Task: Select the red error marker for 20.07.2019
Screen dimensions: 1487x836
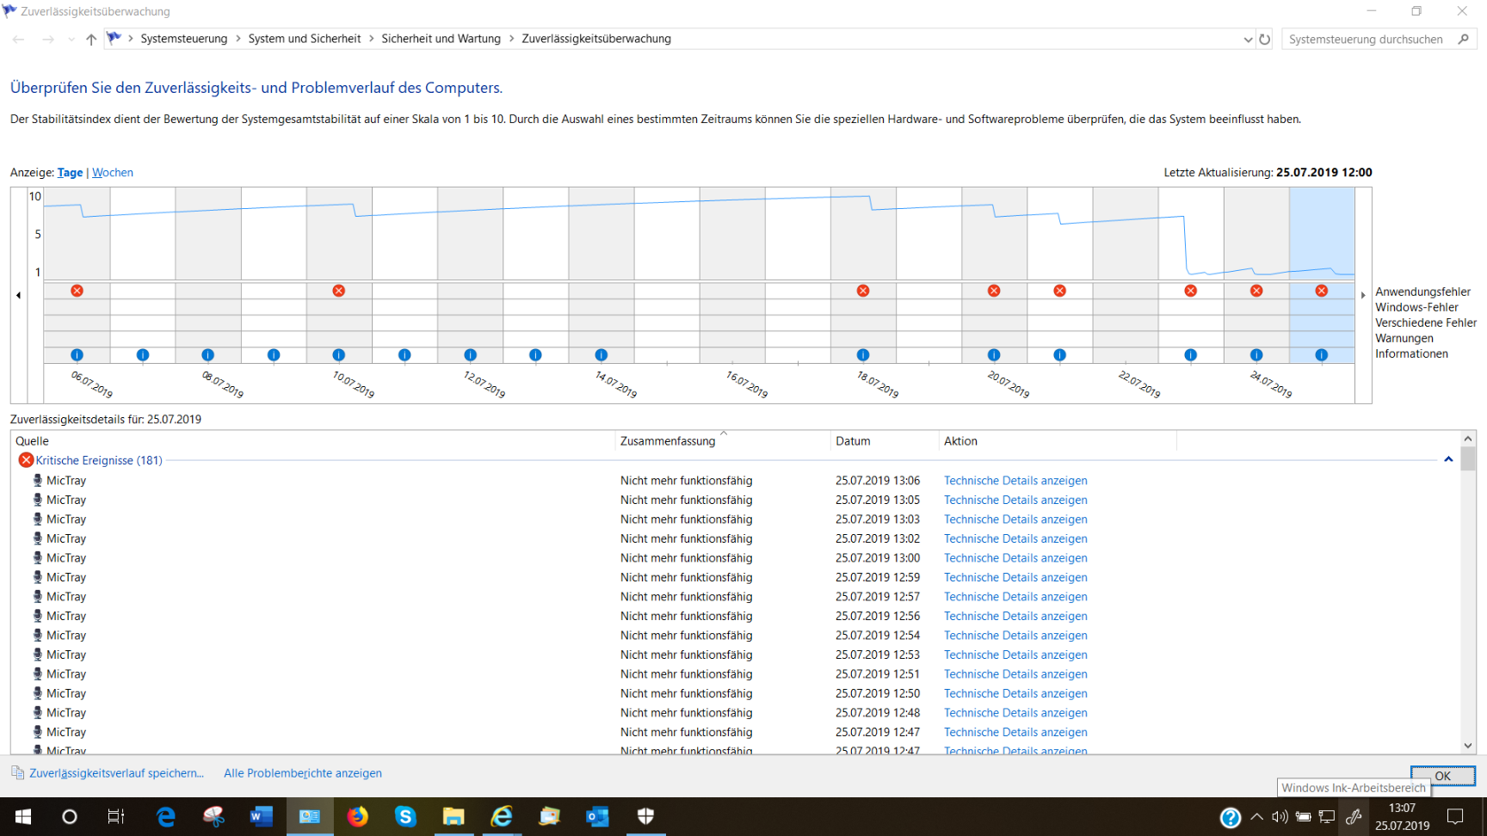Action: (994, 291)
